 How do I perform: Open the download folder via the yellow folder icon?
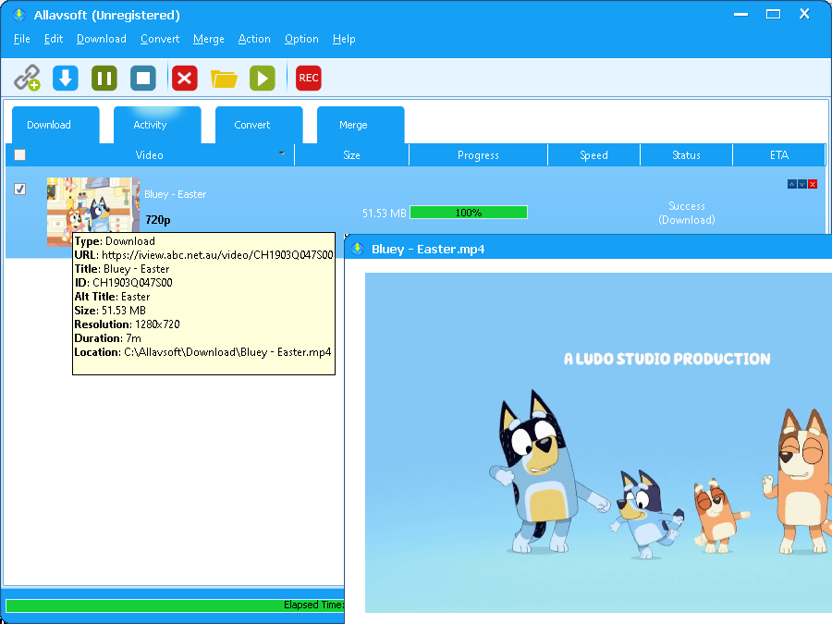tap(224, 79)
